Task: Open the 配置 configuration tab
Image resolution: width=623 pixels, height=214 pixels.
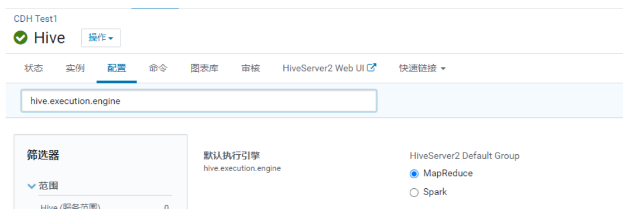Action: point(117,68)
